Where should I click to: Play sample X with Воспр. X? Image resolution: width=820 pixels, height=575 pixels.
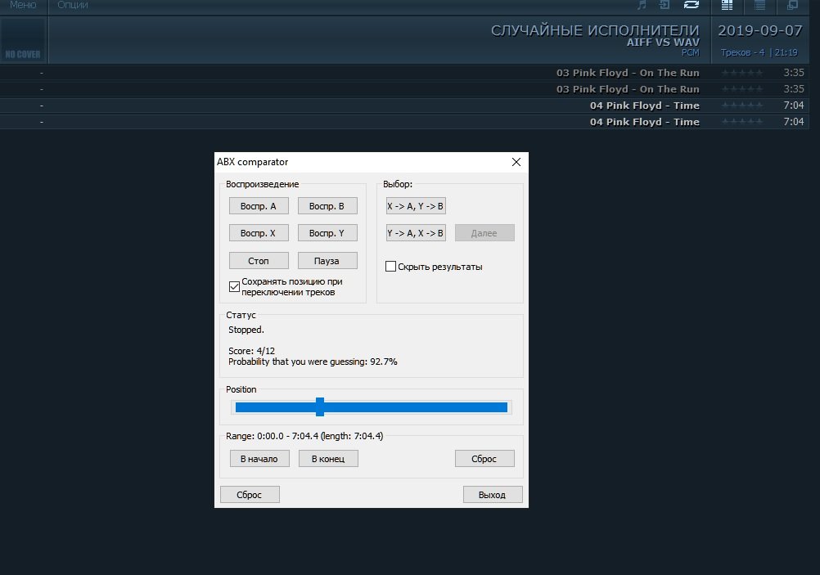259,233
